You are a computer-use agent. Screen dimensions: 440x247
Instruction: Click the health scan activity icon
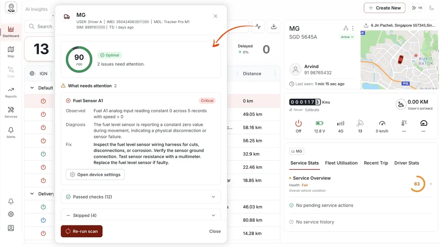258,26
